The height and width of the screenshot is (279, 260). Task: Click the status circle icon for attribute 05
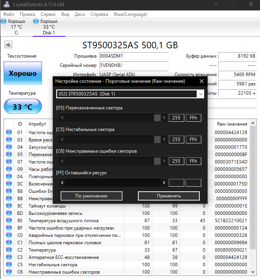9,154
